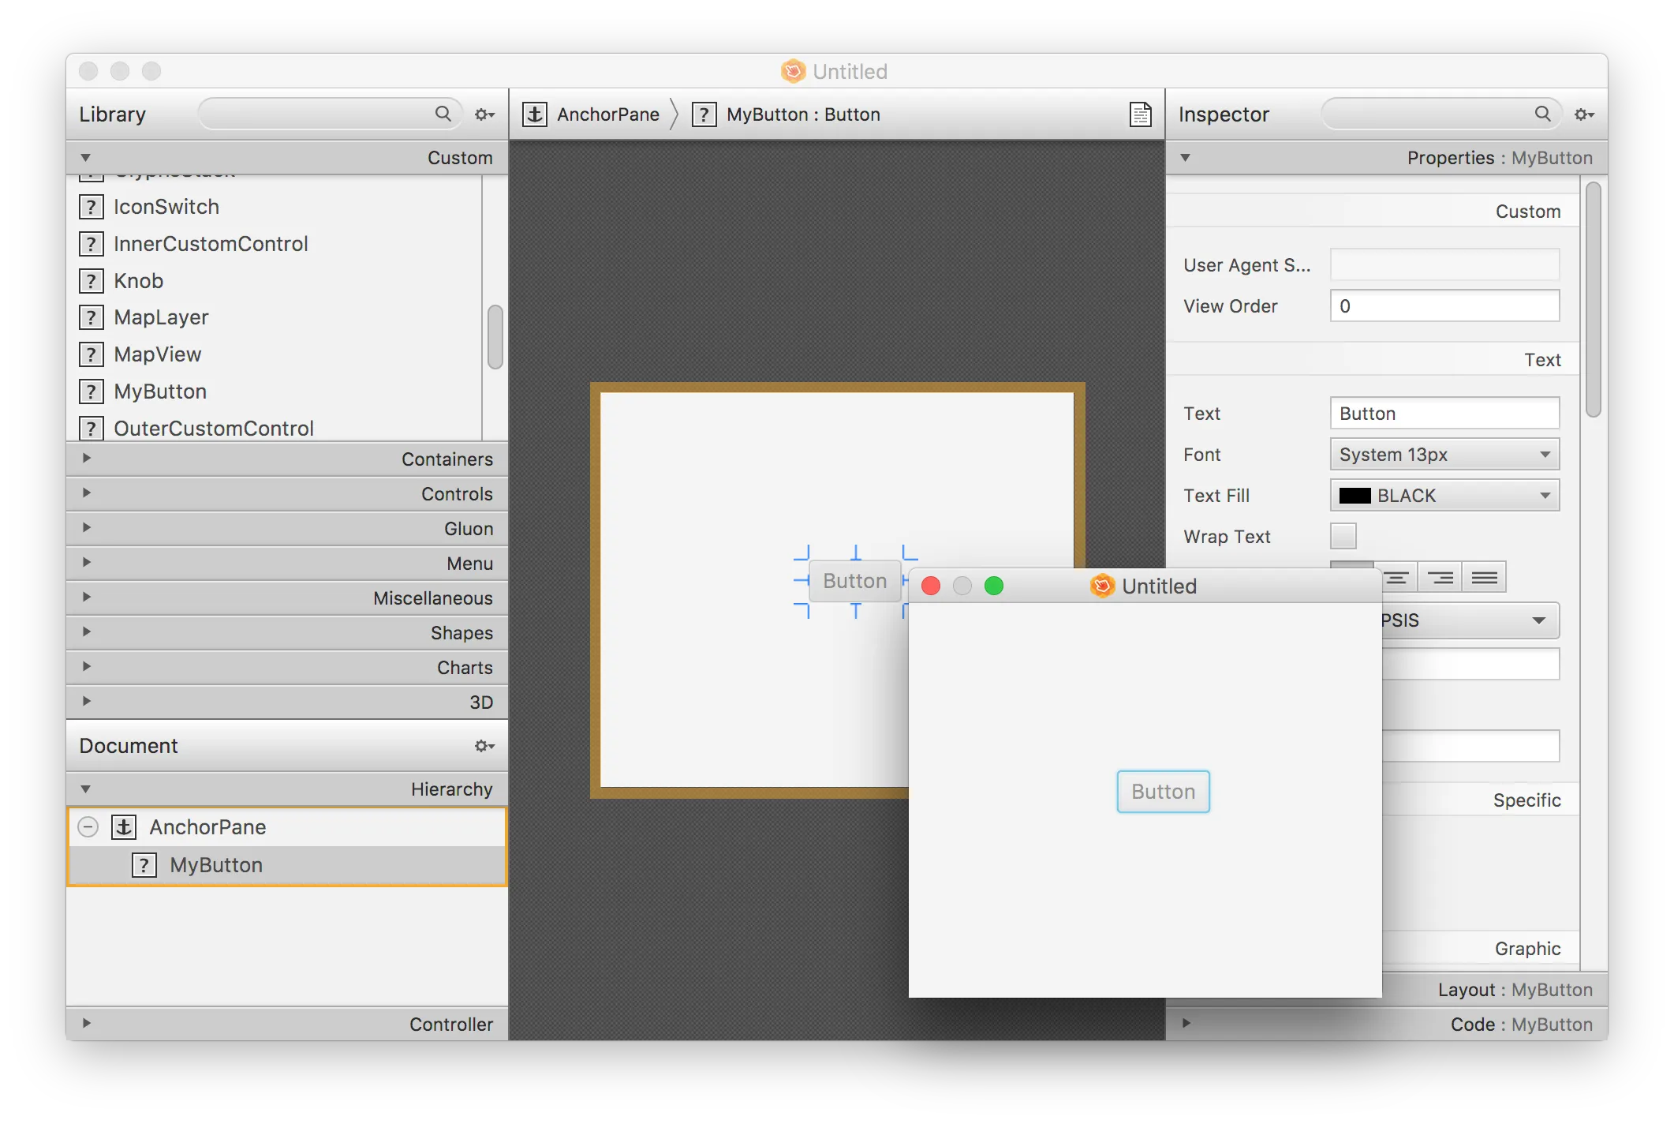Open the Text Fill BLACK color picker
The image size is (1674, 1124).
coord(1444,496)
